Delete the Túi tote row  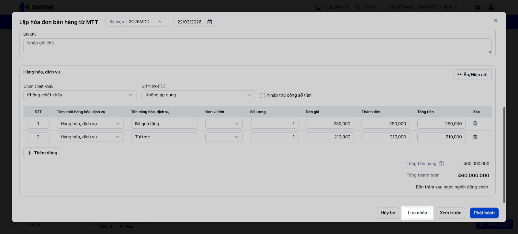[475, 137]
